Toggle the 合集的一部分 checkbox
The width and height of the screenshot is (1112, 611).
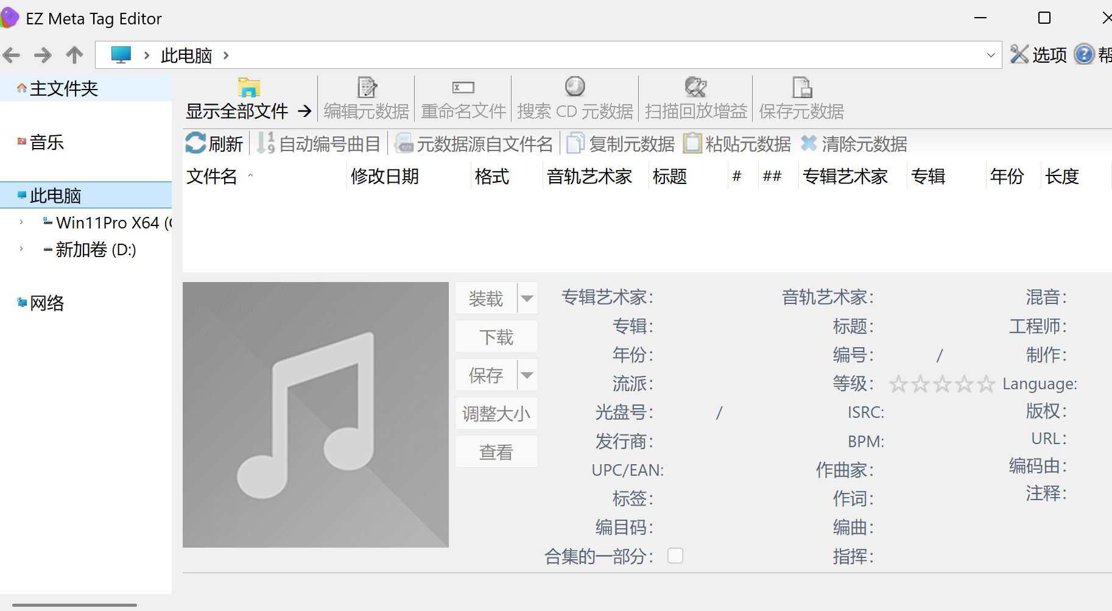tap(675, 556)
